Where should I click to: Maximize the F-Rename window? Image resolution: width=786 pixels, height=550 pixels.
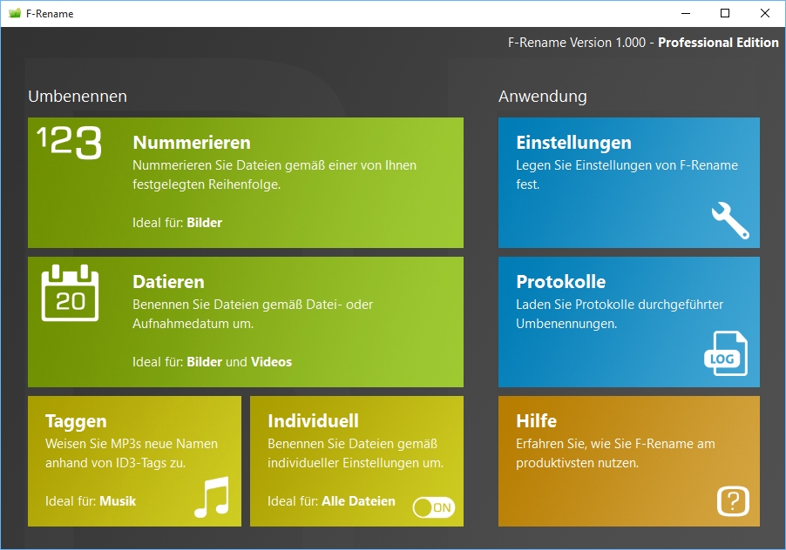pyautogui.click(x=725, y=14)
